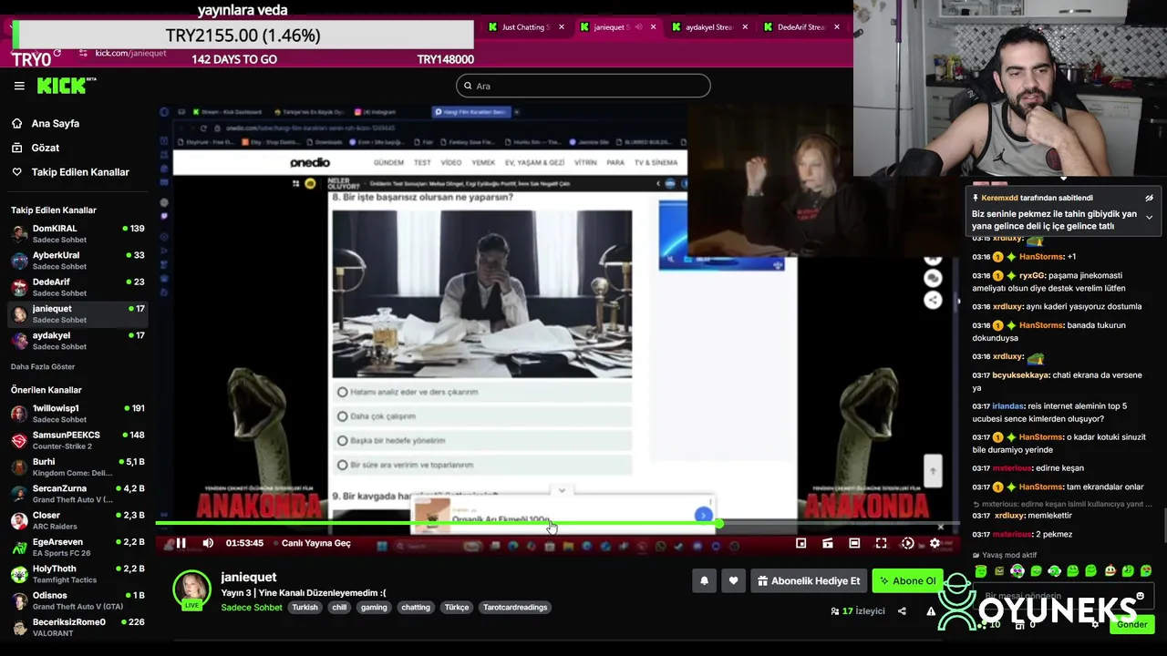Open Burhi recommended channel
This screenshot has height=656, width=1167.
[x=77, y=466]
